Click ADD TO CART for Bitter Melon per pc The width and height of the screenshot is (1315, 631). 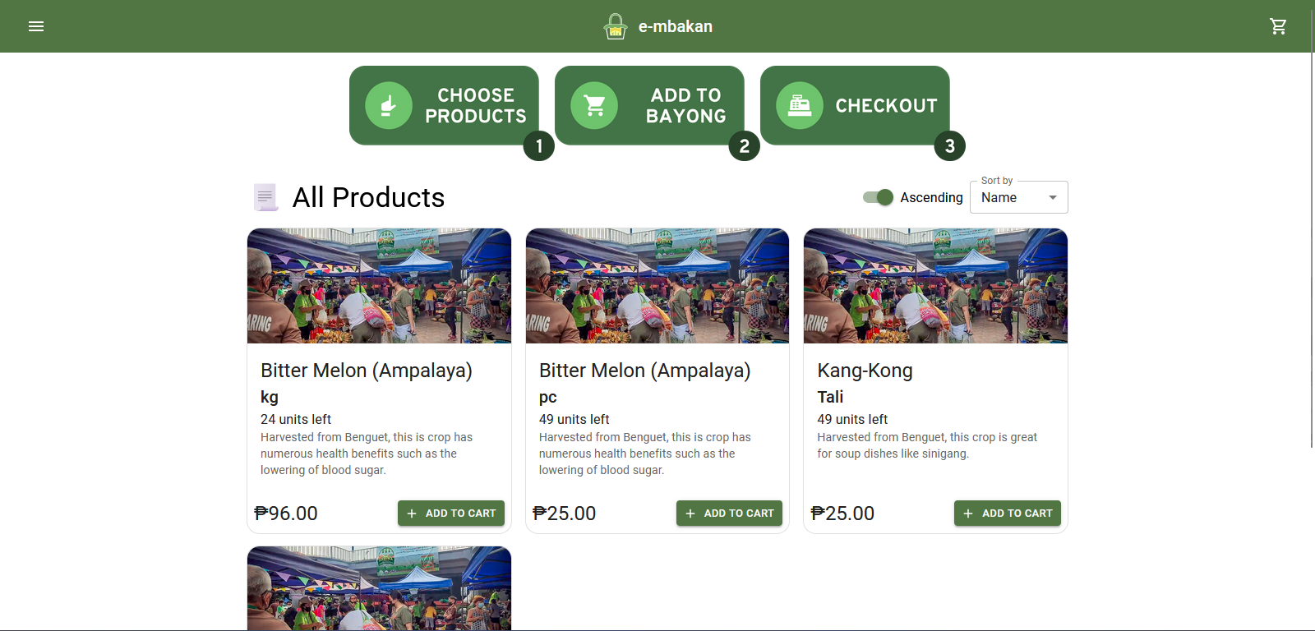click(x=729, y=513)
